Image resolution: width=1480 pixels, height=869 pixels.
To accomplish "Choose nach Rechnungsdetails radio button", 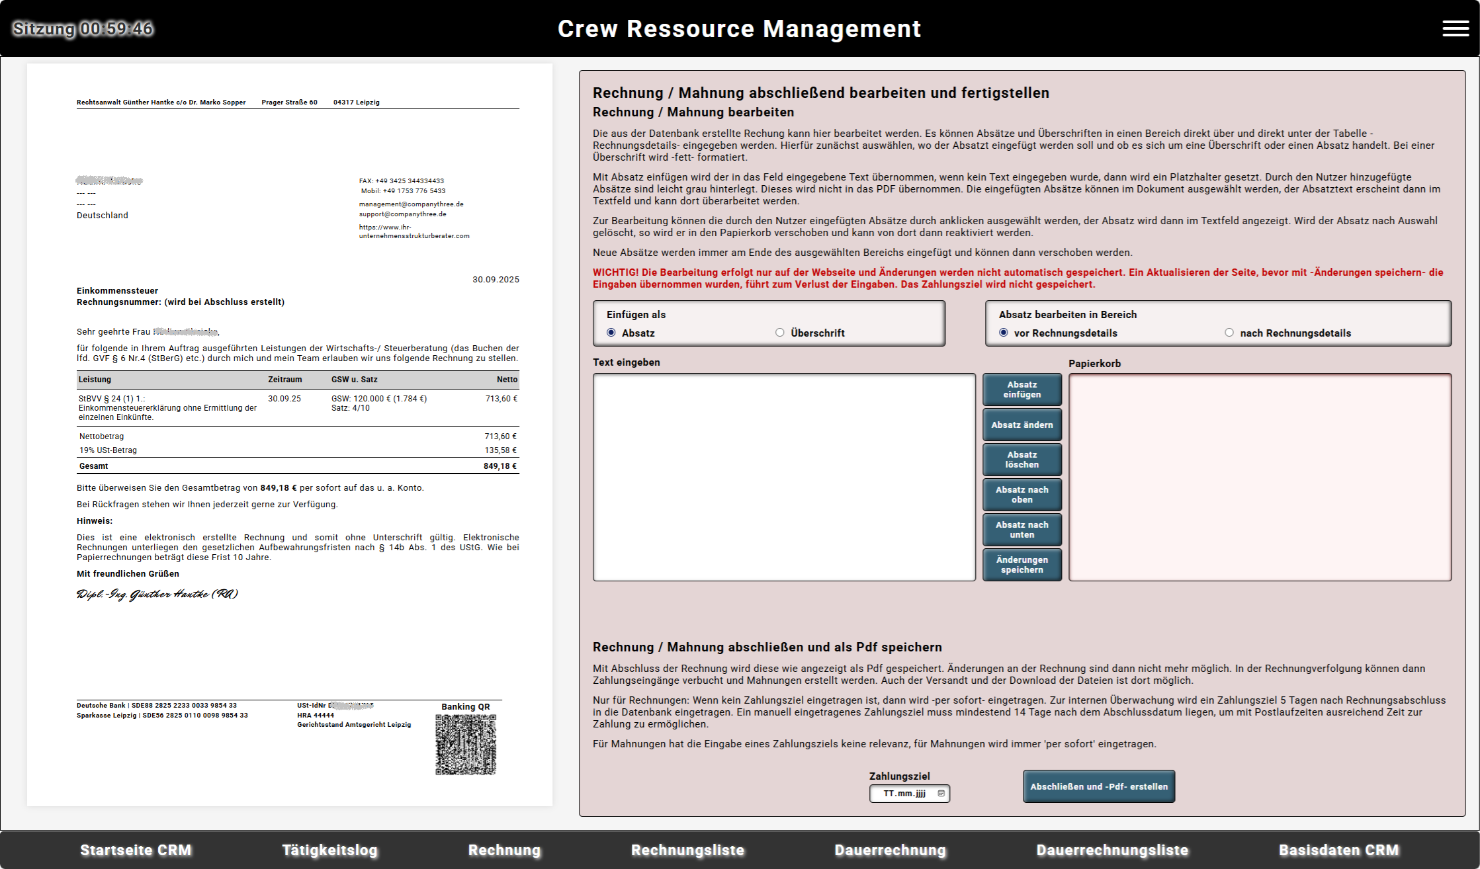I will (1229, 333).
